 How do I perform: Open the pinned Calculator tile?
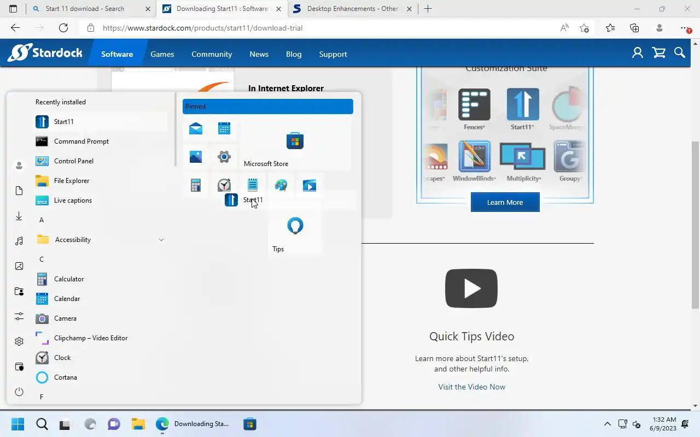pos(196,185)
